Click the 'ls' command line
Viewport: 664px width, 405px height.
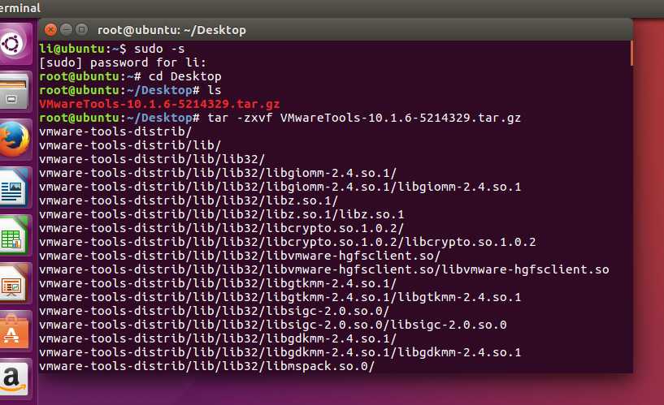point(130,90)
